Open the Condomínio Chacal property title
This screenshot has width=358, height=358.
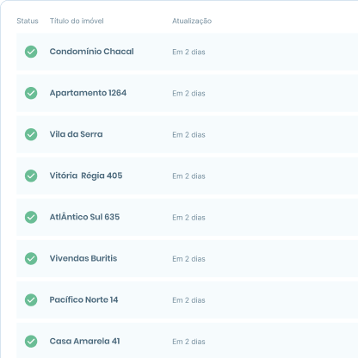pyautogui.click(x=91, y=52)
